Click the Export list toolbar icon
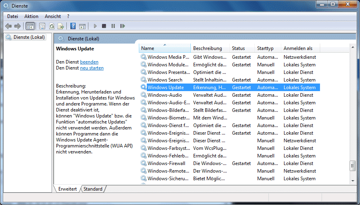This screenshot has height=205, width=360. pos(61,26)
